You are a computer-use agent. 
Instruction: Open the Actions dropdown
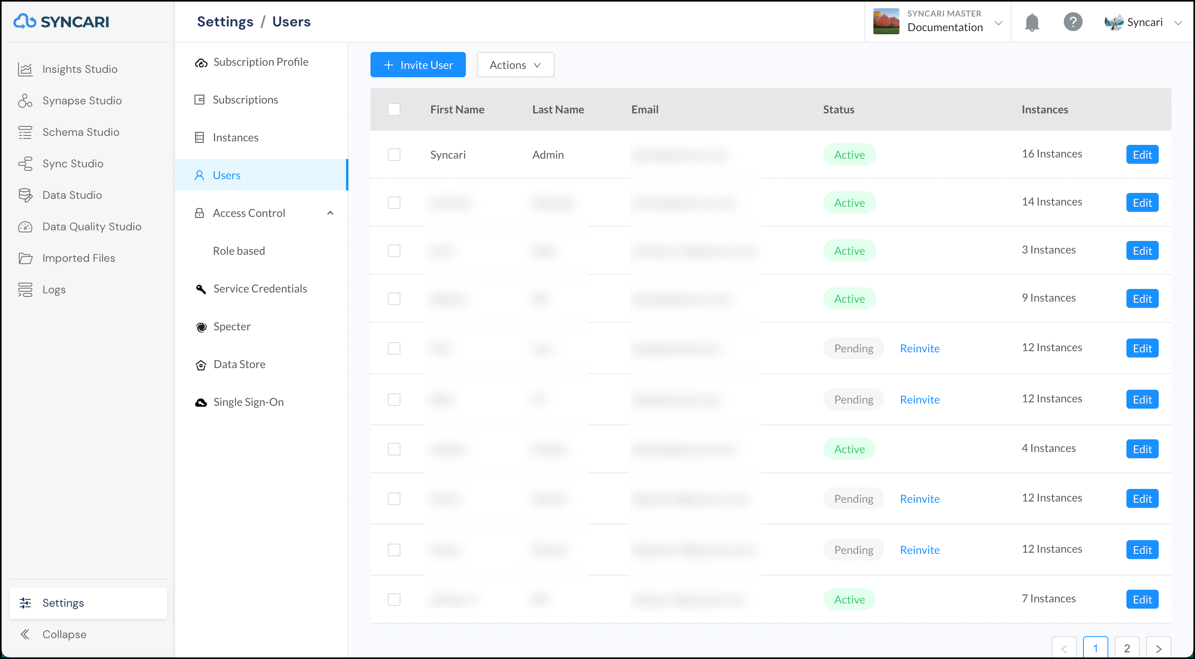tap(516, 65)
